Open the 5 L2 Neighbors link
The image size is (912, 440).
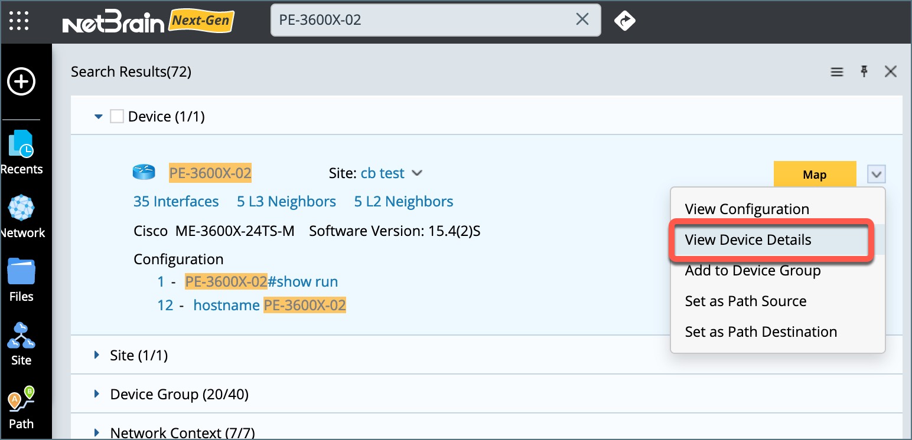[x=404, y=202]
